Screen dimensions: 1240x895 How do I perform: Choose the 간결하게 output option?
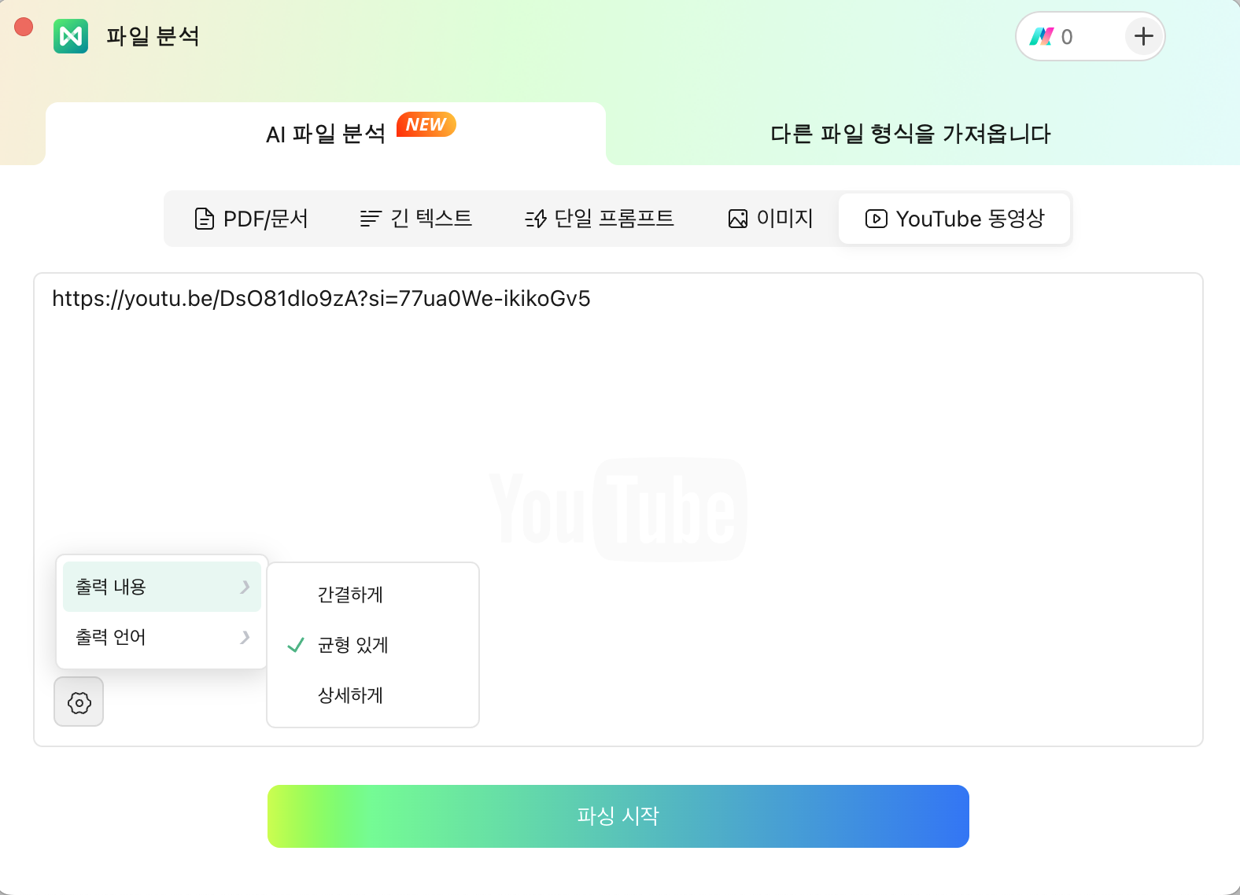[373, 595]
